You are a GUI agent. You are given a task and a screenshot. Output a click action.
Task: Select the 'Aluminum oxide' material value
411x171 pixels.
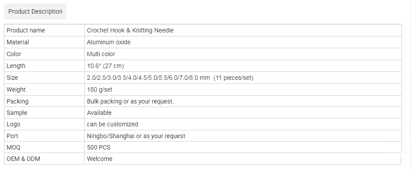click(x=109, y=42)
